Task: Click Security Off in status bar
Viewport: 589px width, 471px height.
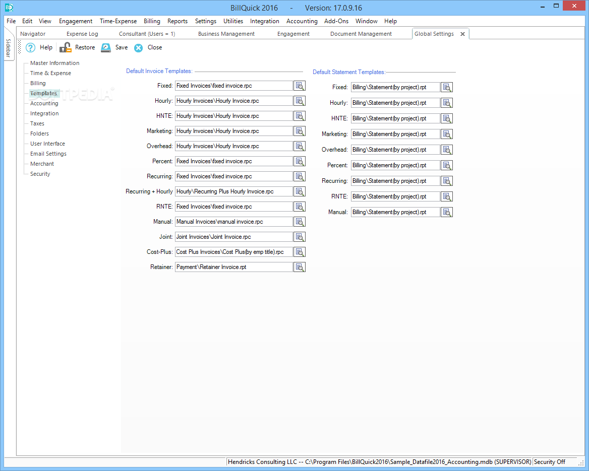Action: tap(550, 462)
